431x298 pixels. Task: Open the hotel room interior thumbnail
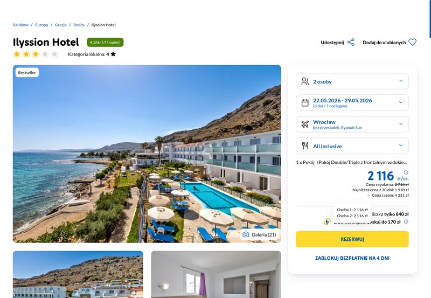pyautogui.click(x=216, y=274)
